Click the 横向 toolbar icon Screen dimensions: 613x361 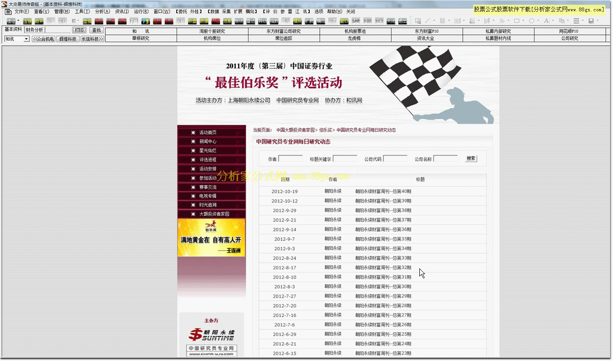point(321,21)
